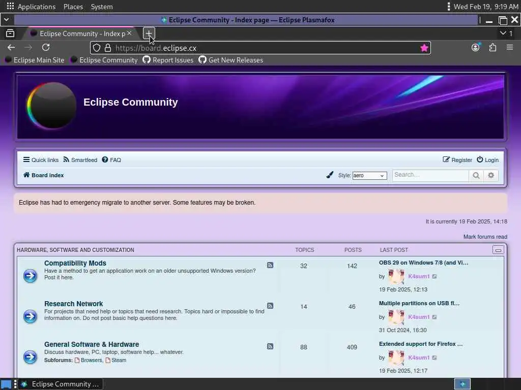Open the Hardware, Software and Customization heading
The width and height of the screenshot is (521, 390).
[75, 250]
